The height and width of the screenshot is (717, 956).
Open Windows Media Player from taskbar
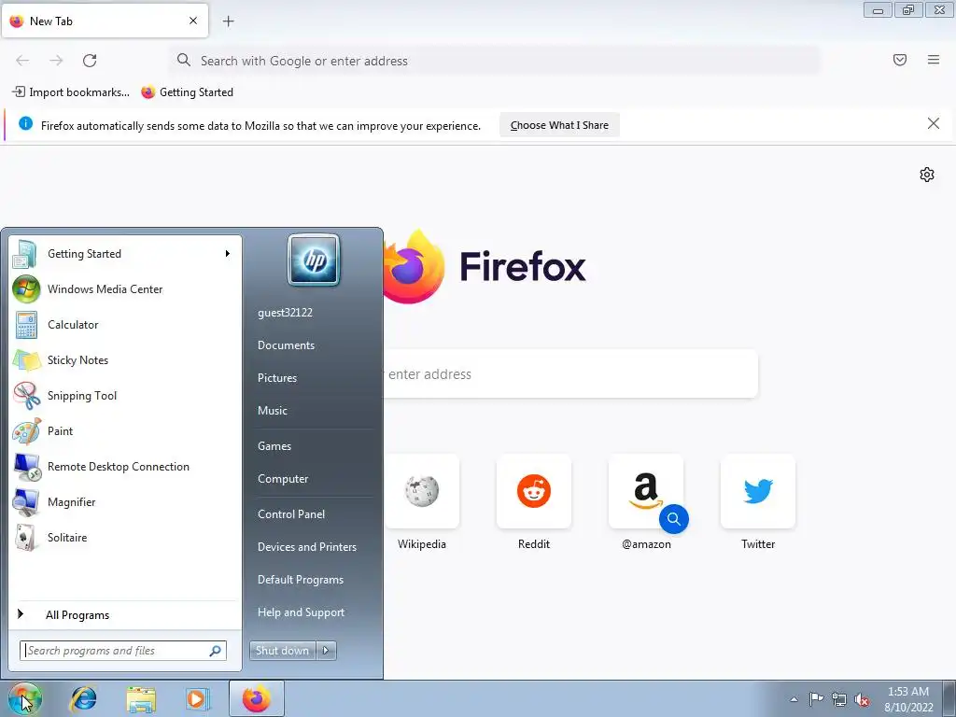(x=197, y=699)
